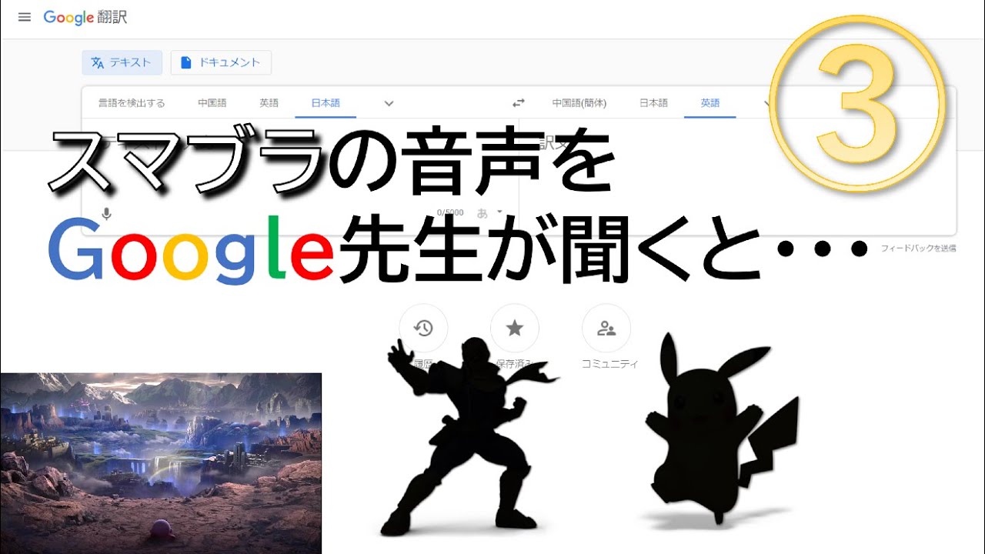The height and width of the screenshot is (554, 985).
Task: Choose 言語を検出する source language tab
Action: click(131, 103)
